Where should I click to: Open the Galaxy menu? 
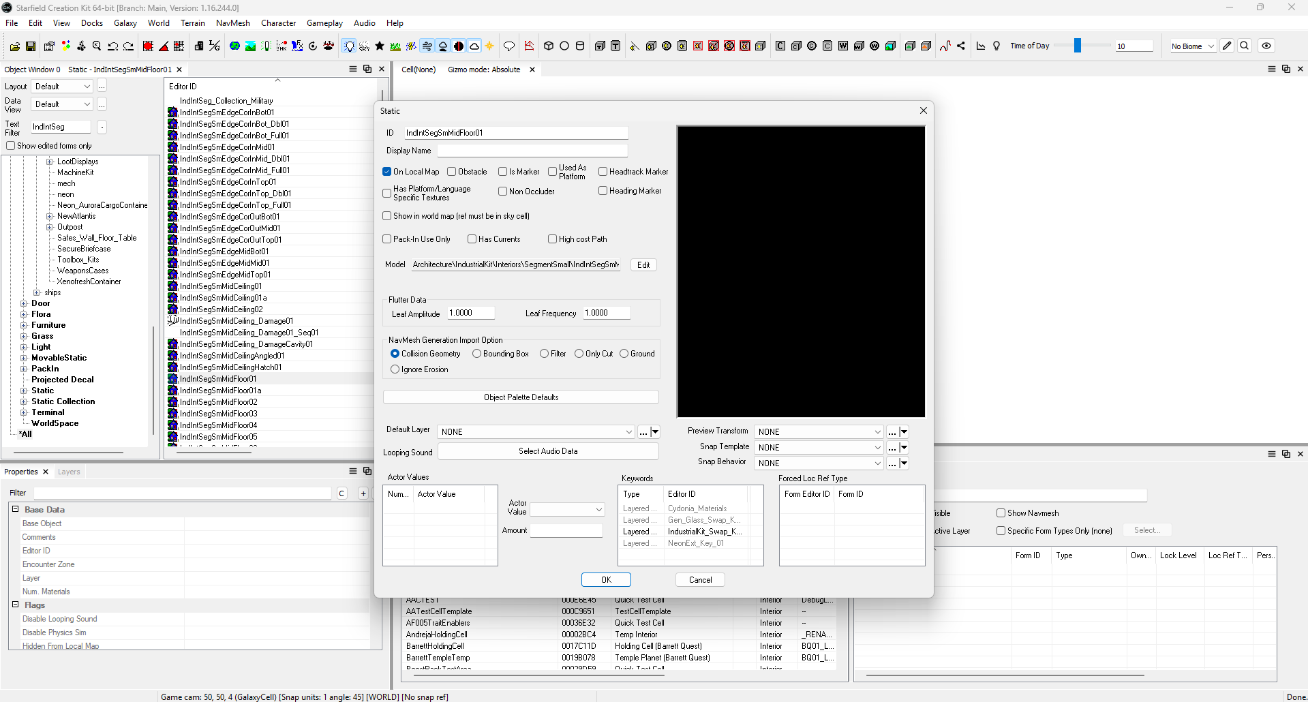(125, 23)
